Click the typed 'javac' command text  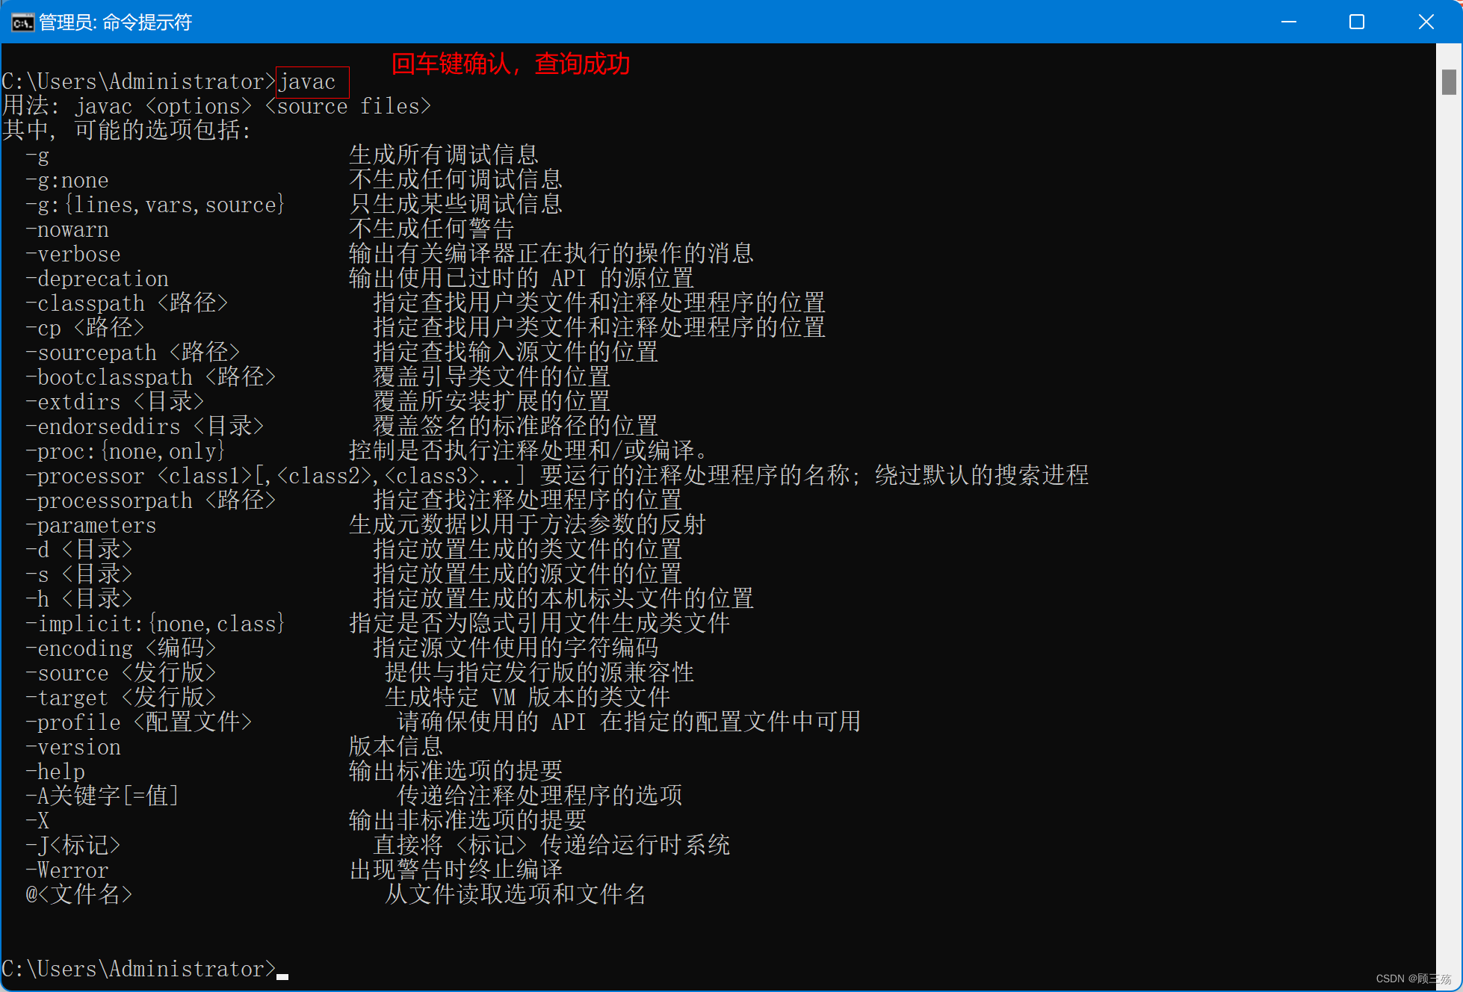pyautogui.click(x=307, y=81)
